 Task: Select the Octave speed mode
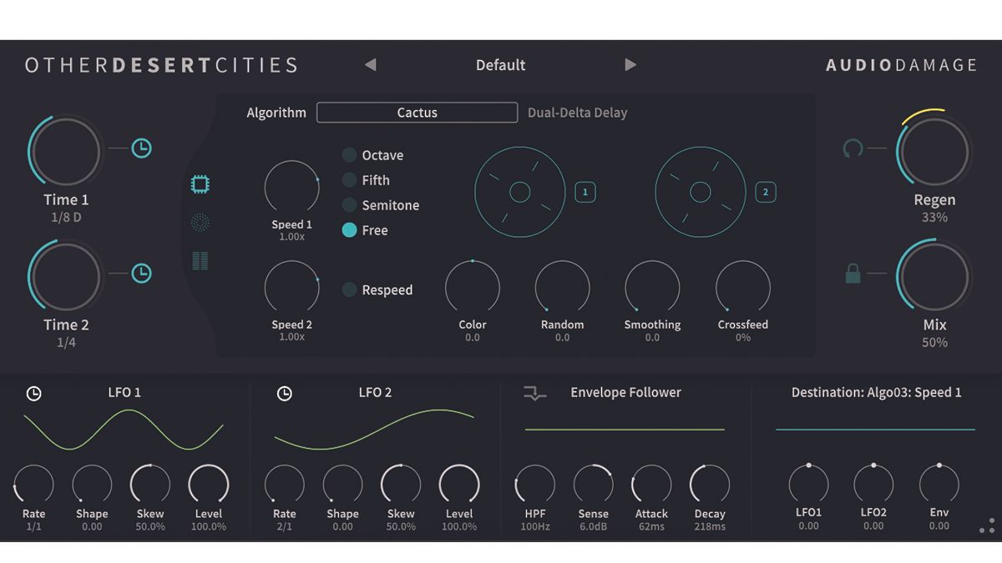point(372,155)
